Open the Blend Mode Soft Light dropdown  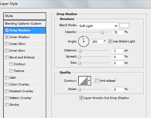[98, 26]
